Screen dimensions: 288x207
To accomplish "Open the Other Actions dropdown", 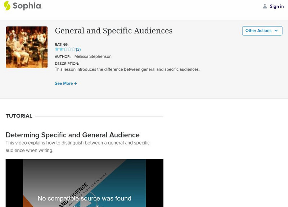I will (262, 31).
